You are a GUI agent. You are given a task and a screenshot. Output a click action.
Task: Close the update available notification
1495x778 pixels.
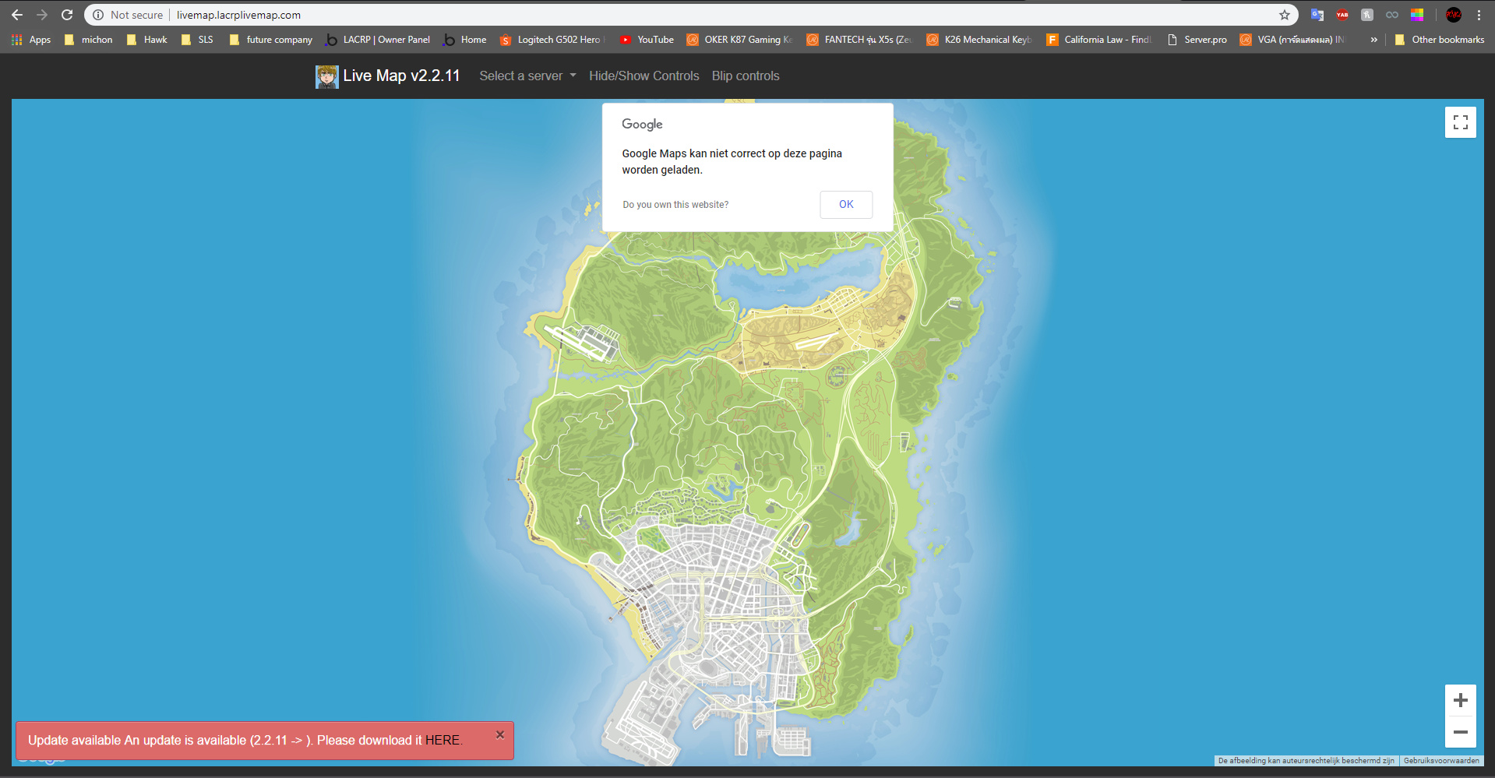tap(499, 734)
